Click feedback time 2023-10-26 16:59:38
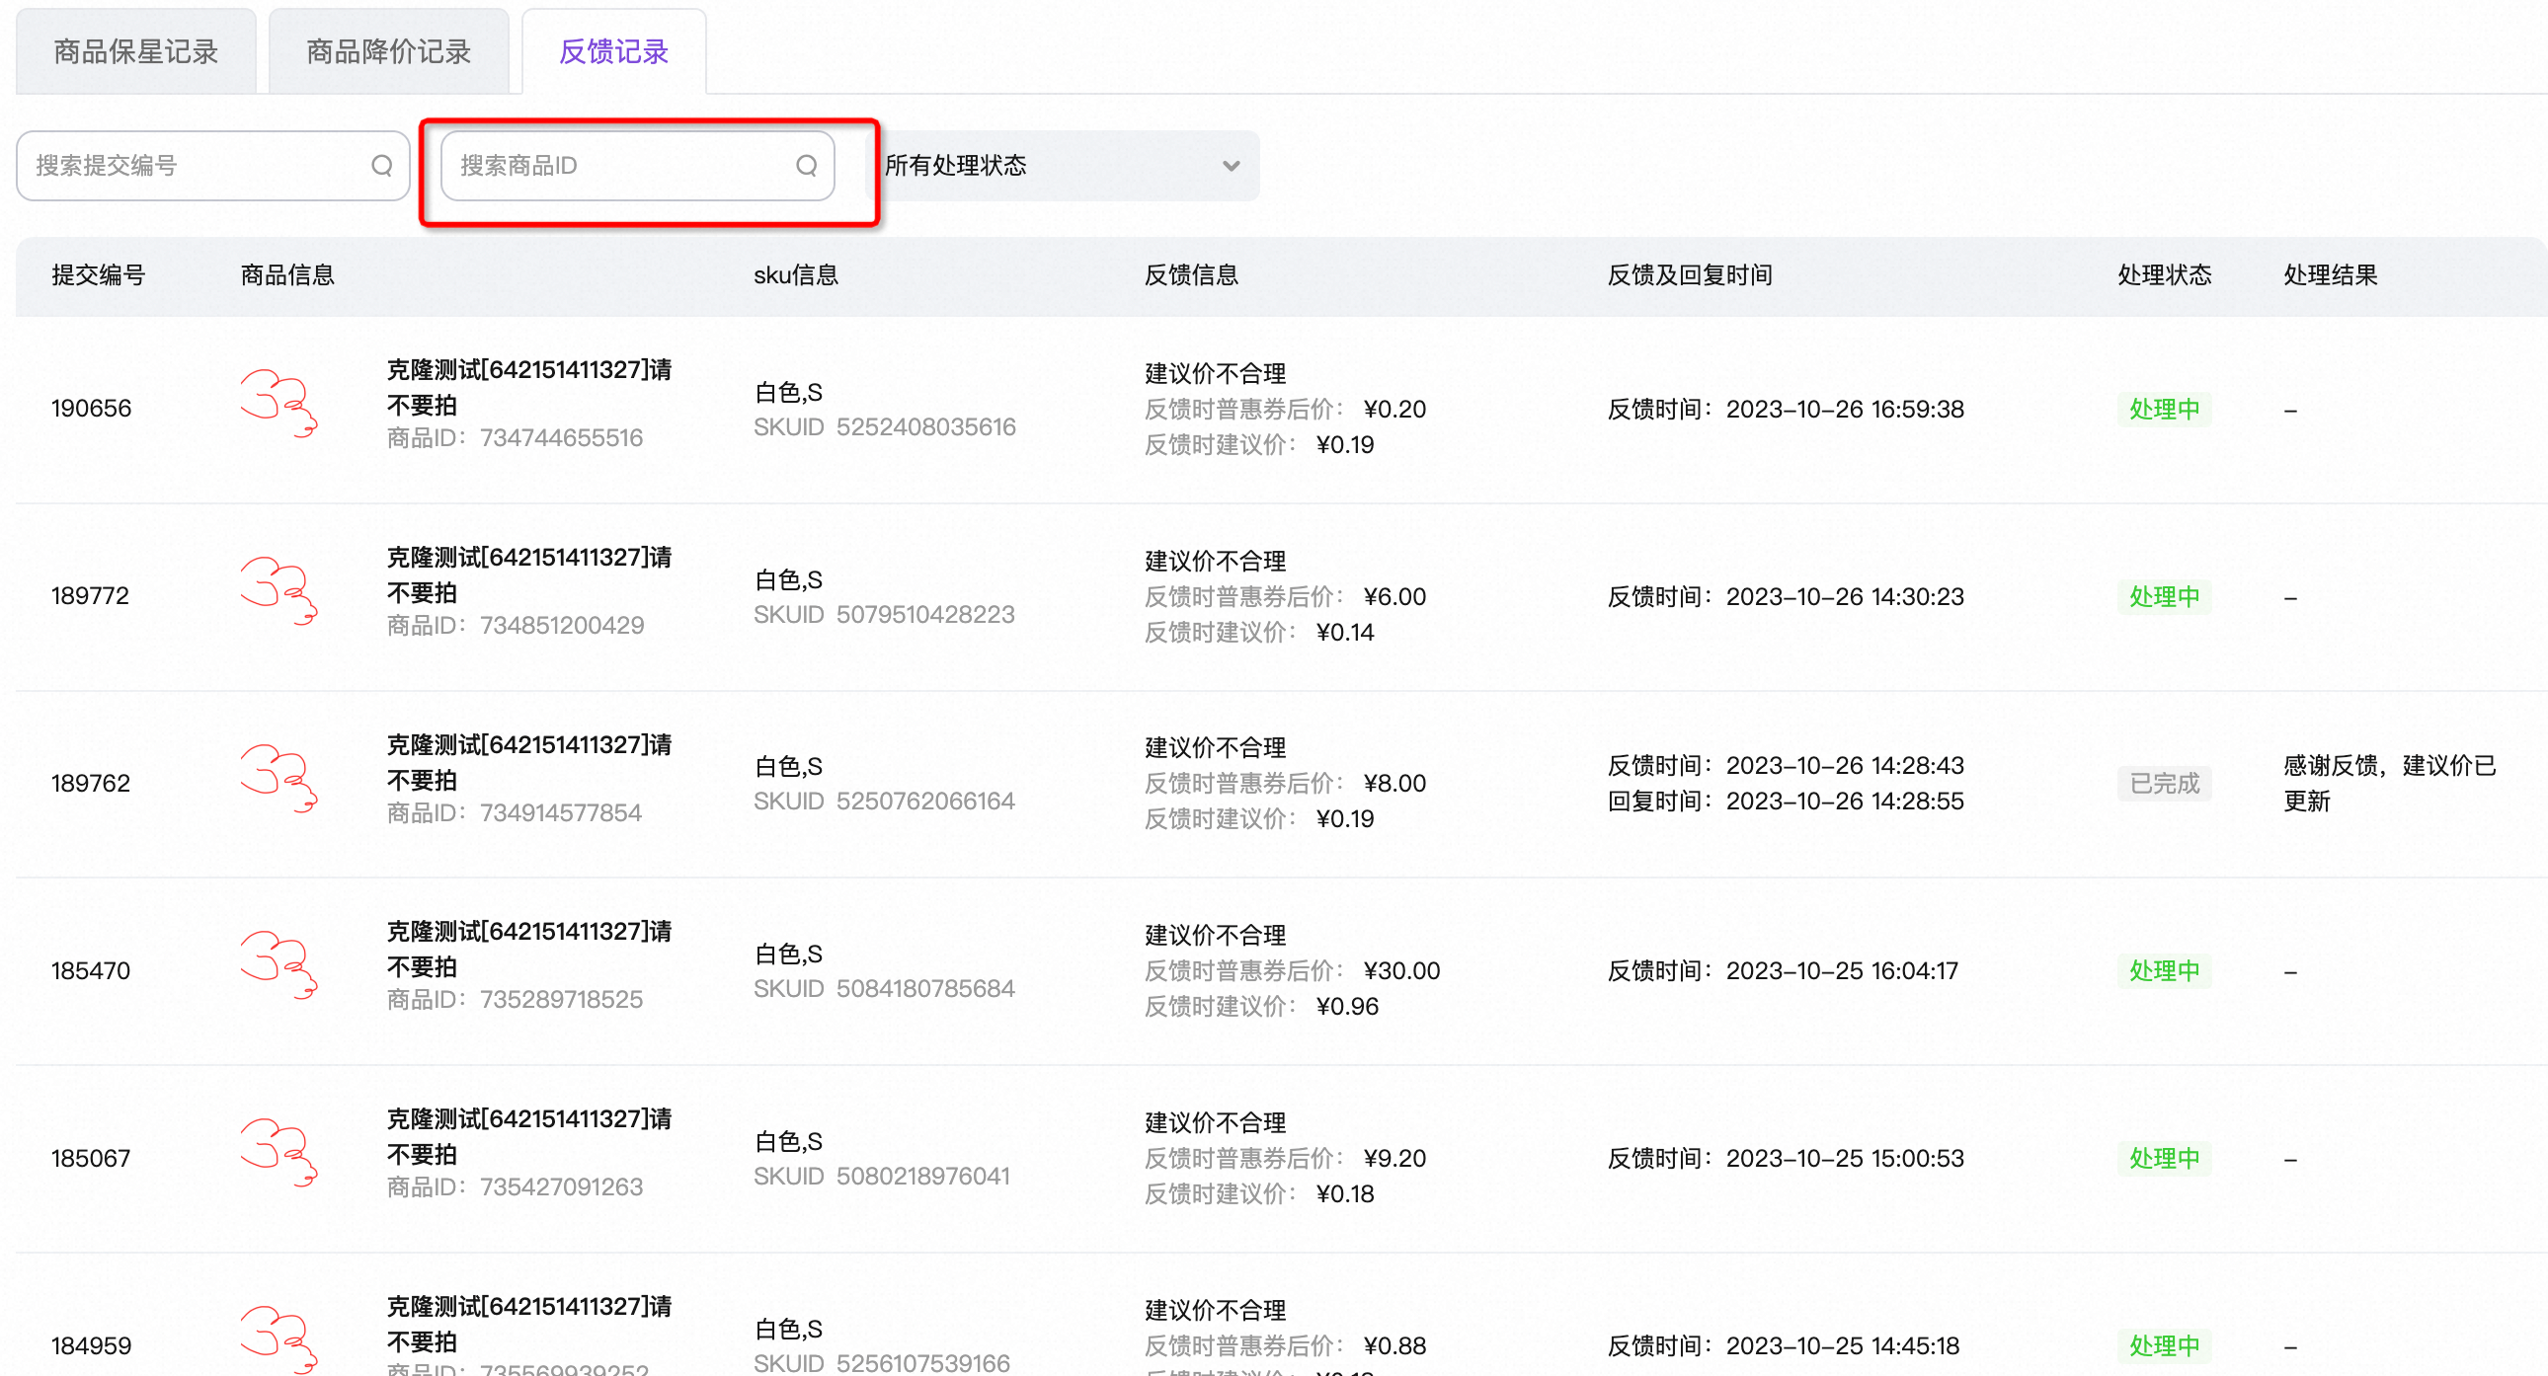This screenshot has width=2548, height=1376. click(x=1845, y=410)
